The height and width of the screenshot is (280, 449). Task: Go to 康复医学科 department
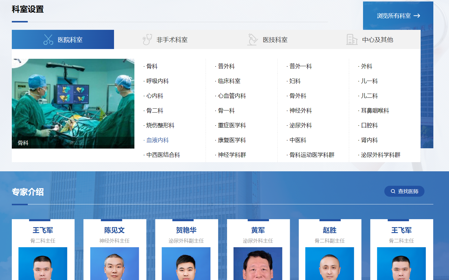pyautogui.click(x=232, y=140)
